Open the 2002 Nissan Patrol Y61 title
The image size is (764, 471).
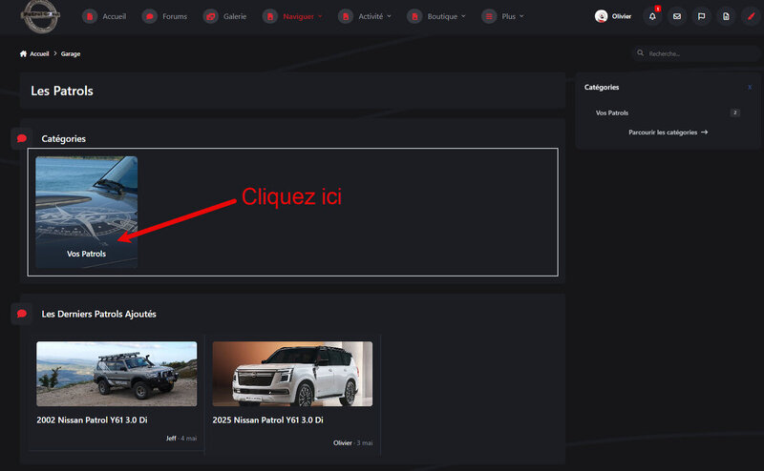pos(92,420)
